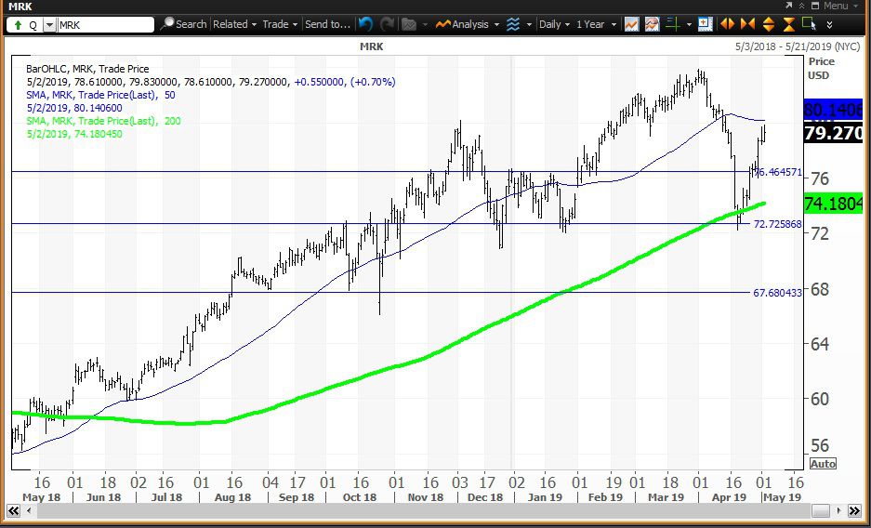Click the compress horizontally orange arrows
The height and width of the screenshot is (528, 871).
(747, 24)
